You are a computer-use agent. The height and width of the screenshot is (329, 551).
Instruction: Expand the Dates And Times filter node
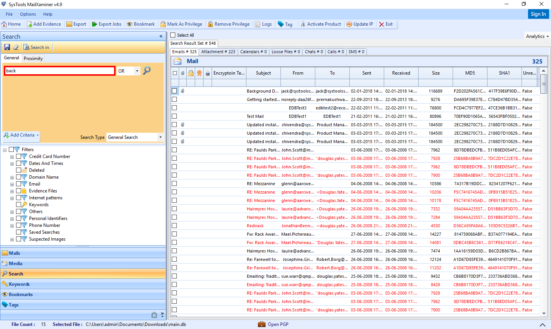[x=12, y=164]
